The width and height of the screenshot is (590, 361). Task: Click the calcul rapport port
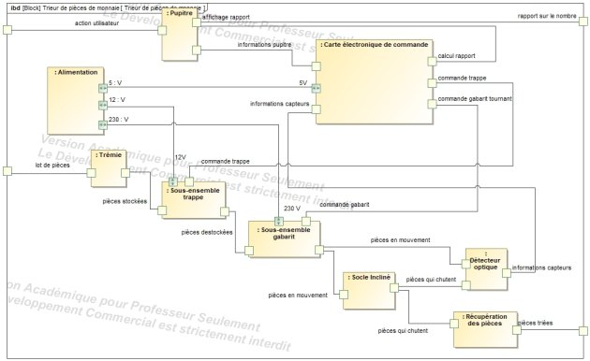[x=432, y=61]
